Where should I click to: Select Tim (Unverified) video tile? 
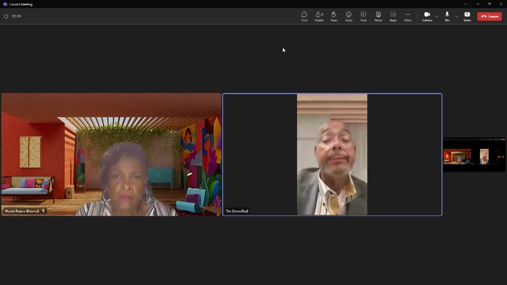332,154
